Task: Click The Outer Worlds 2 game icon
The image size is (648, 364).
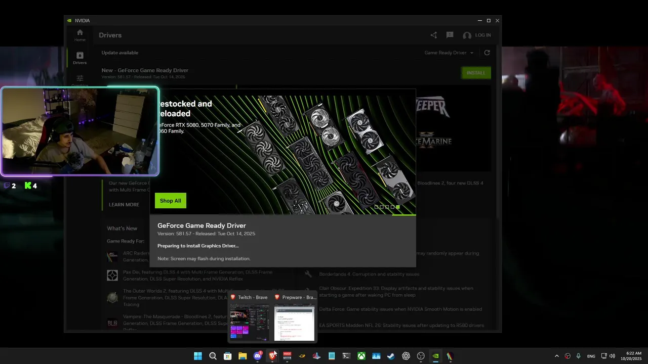Action: pyautogui.click(x=112, y=297)
